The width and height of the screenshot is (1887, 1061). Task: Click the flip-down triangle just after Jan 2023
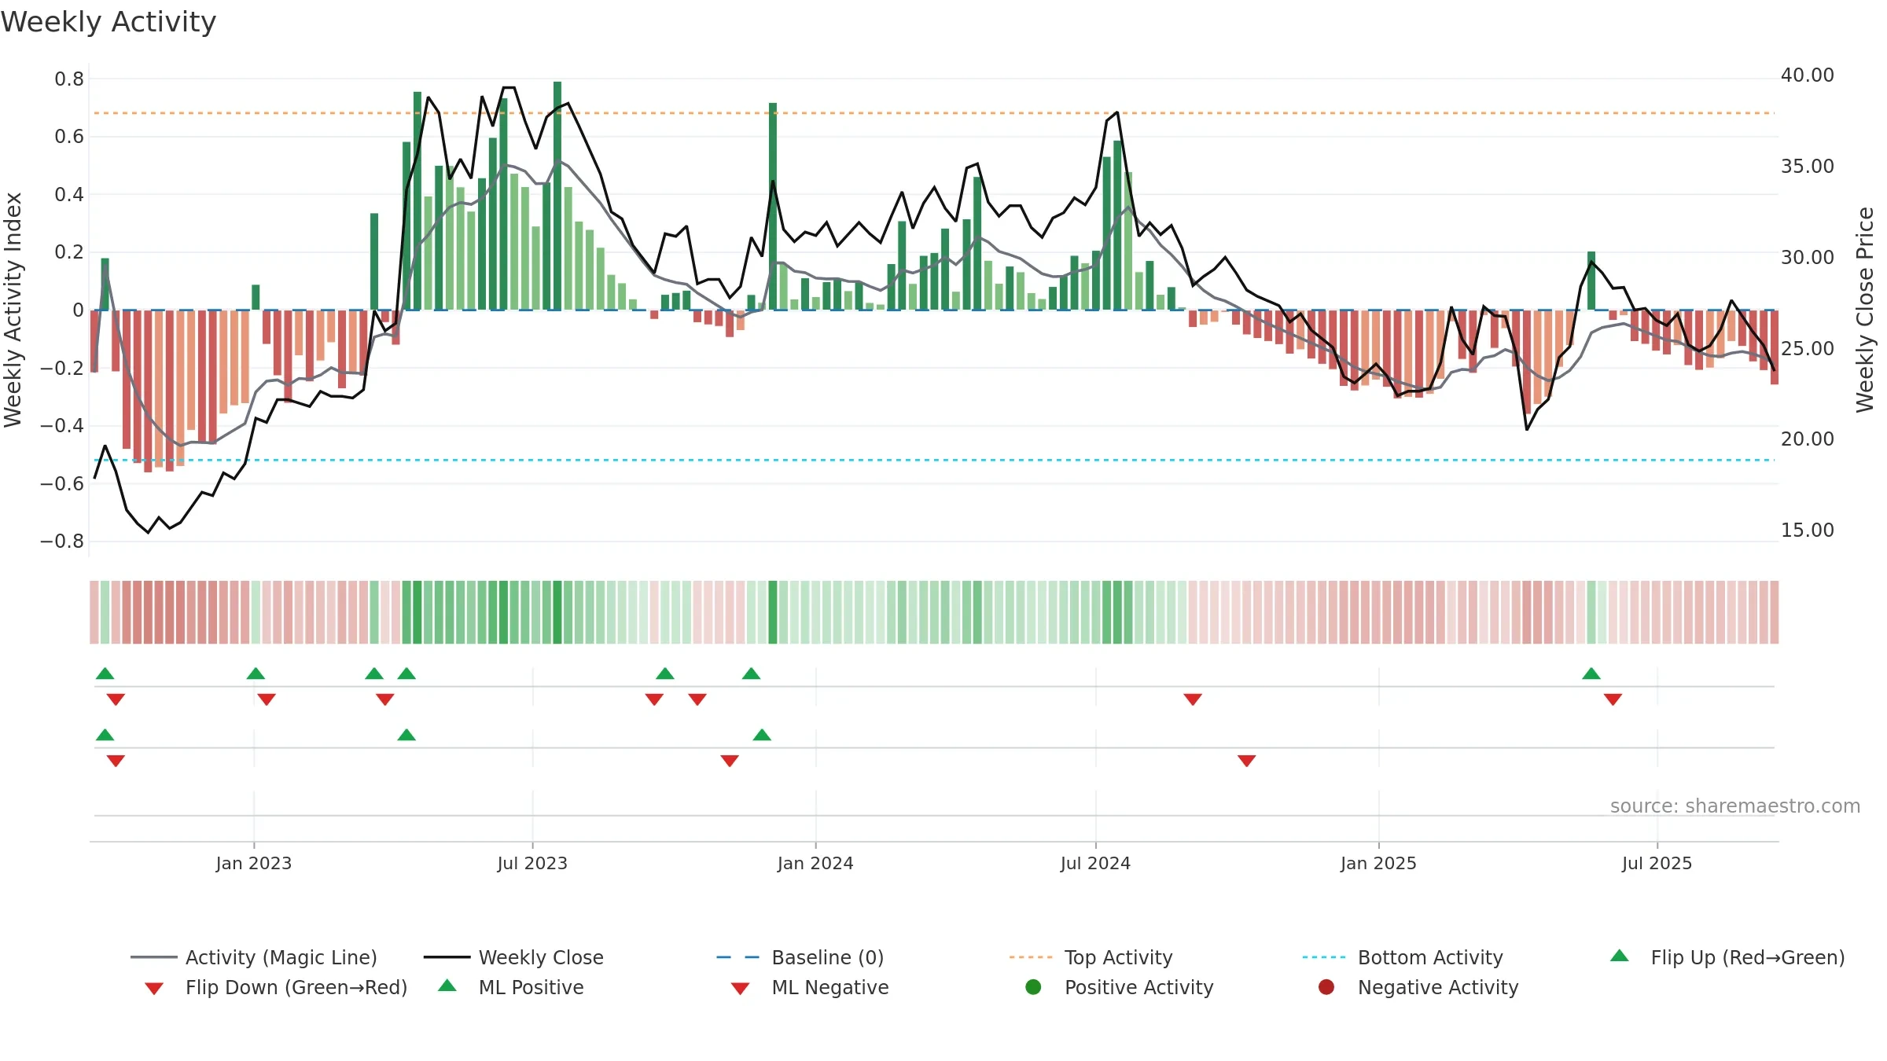[x=267, y=699]
